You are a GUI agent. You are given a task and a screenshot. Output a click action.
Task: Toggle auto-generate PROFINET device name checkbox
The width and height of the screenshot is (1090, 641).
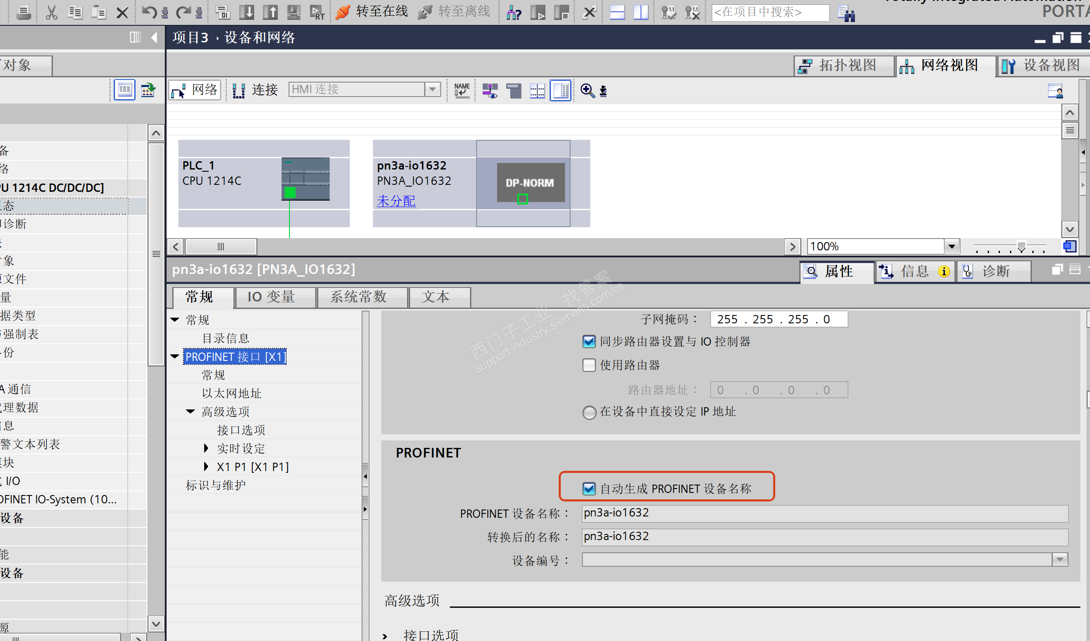[589, 488]
